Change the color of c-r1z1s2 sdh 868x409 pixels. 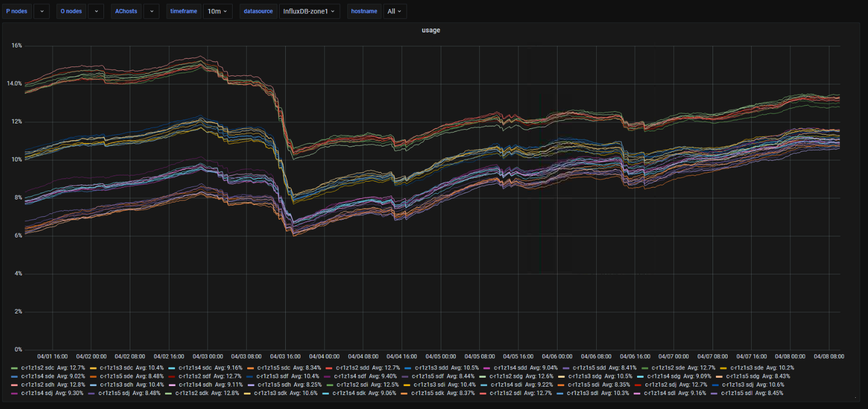pyautogui.click(x=14, y=384)
